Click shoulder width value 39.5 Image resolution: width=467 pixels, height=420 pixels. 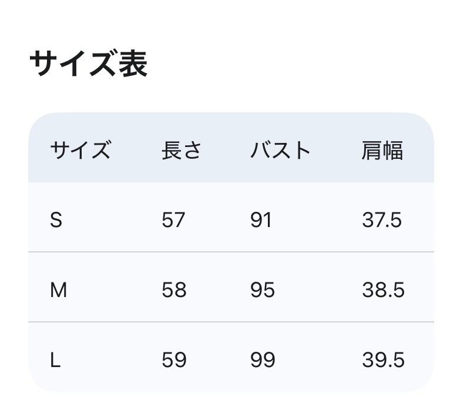click(x=383, y=360)
